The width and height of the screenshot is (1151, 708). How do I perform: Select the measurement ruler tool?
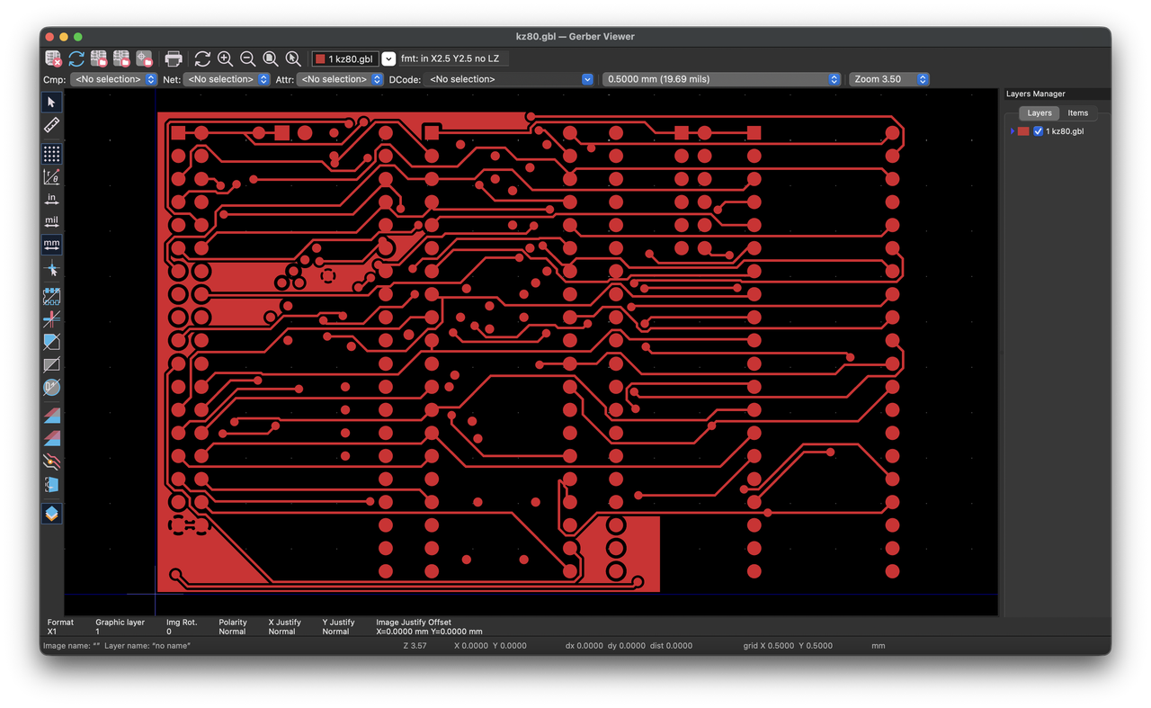click(51, 124)
